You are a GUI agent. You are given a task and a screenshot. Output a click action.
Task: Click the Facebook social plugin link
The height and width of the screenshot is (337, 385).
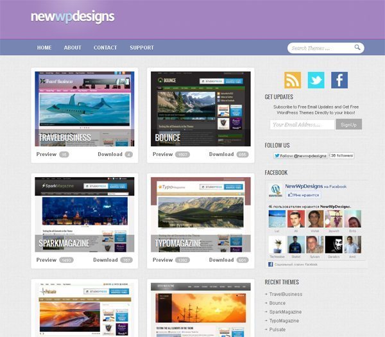click(x=296, y=264)
